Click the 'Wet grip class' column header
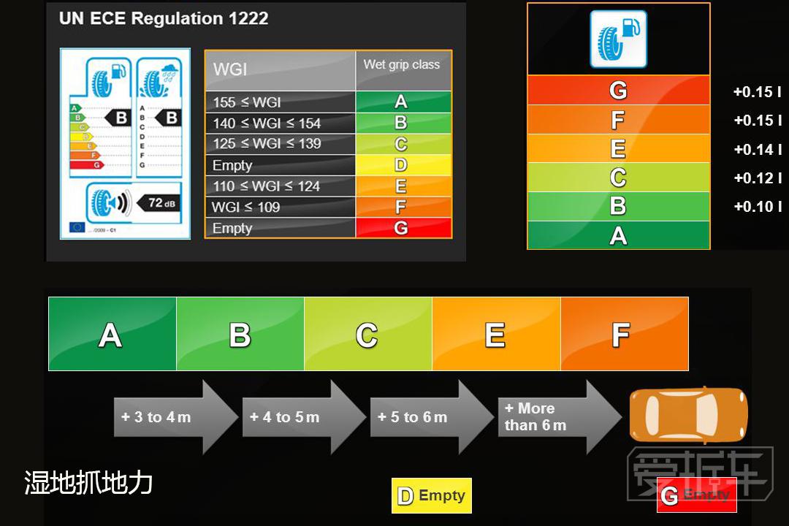 (403, 70)
